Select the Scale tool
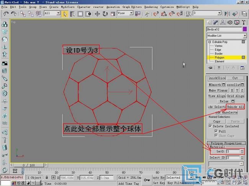The height and width of the screenshot is (186, 249). (113, 14)
